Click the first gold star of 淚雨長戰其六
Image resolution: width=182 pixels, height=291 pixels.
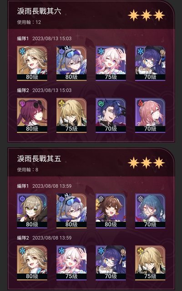pos(134,15)
